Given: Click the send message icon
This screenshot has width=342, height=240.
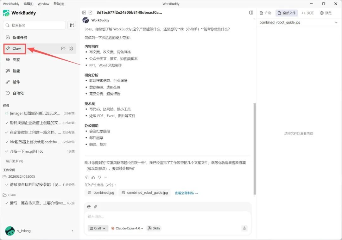Looking at the screenshot, I should point(244,228).
